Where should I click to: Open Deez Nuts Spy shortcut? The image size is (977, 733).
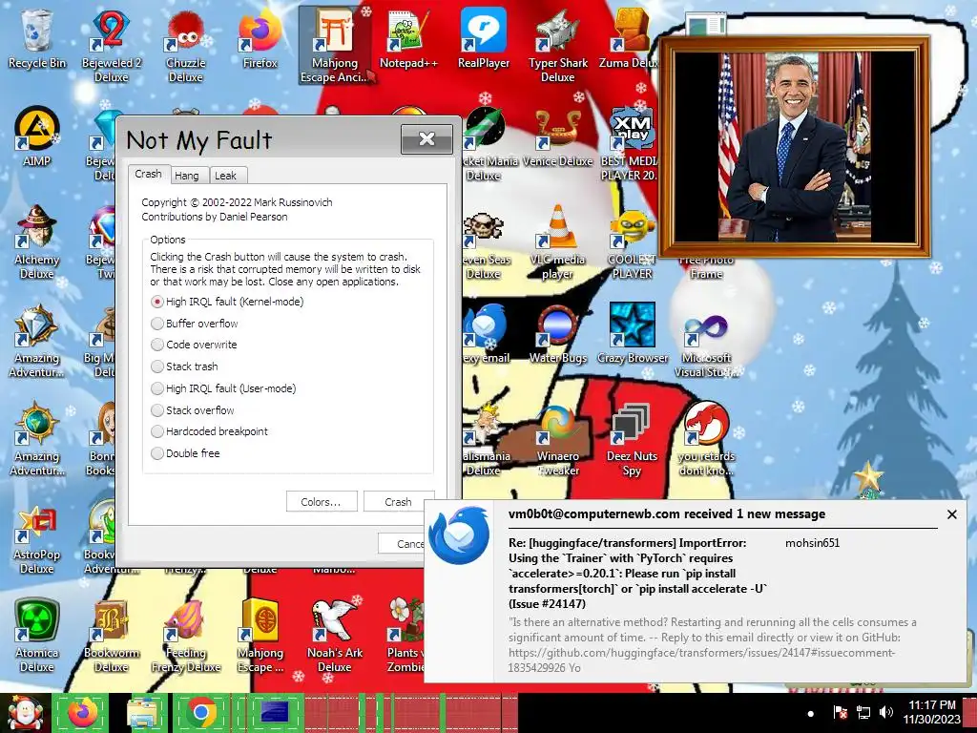pos(632,439)
